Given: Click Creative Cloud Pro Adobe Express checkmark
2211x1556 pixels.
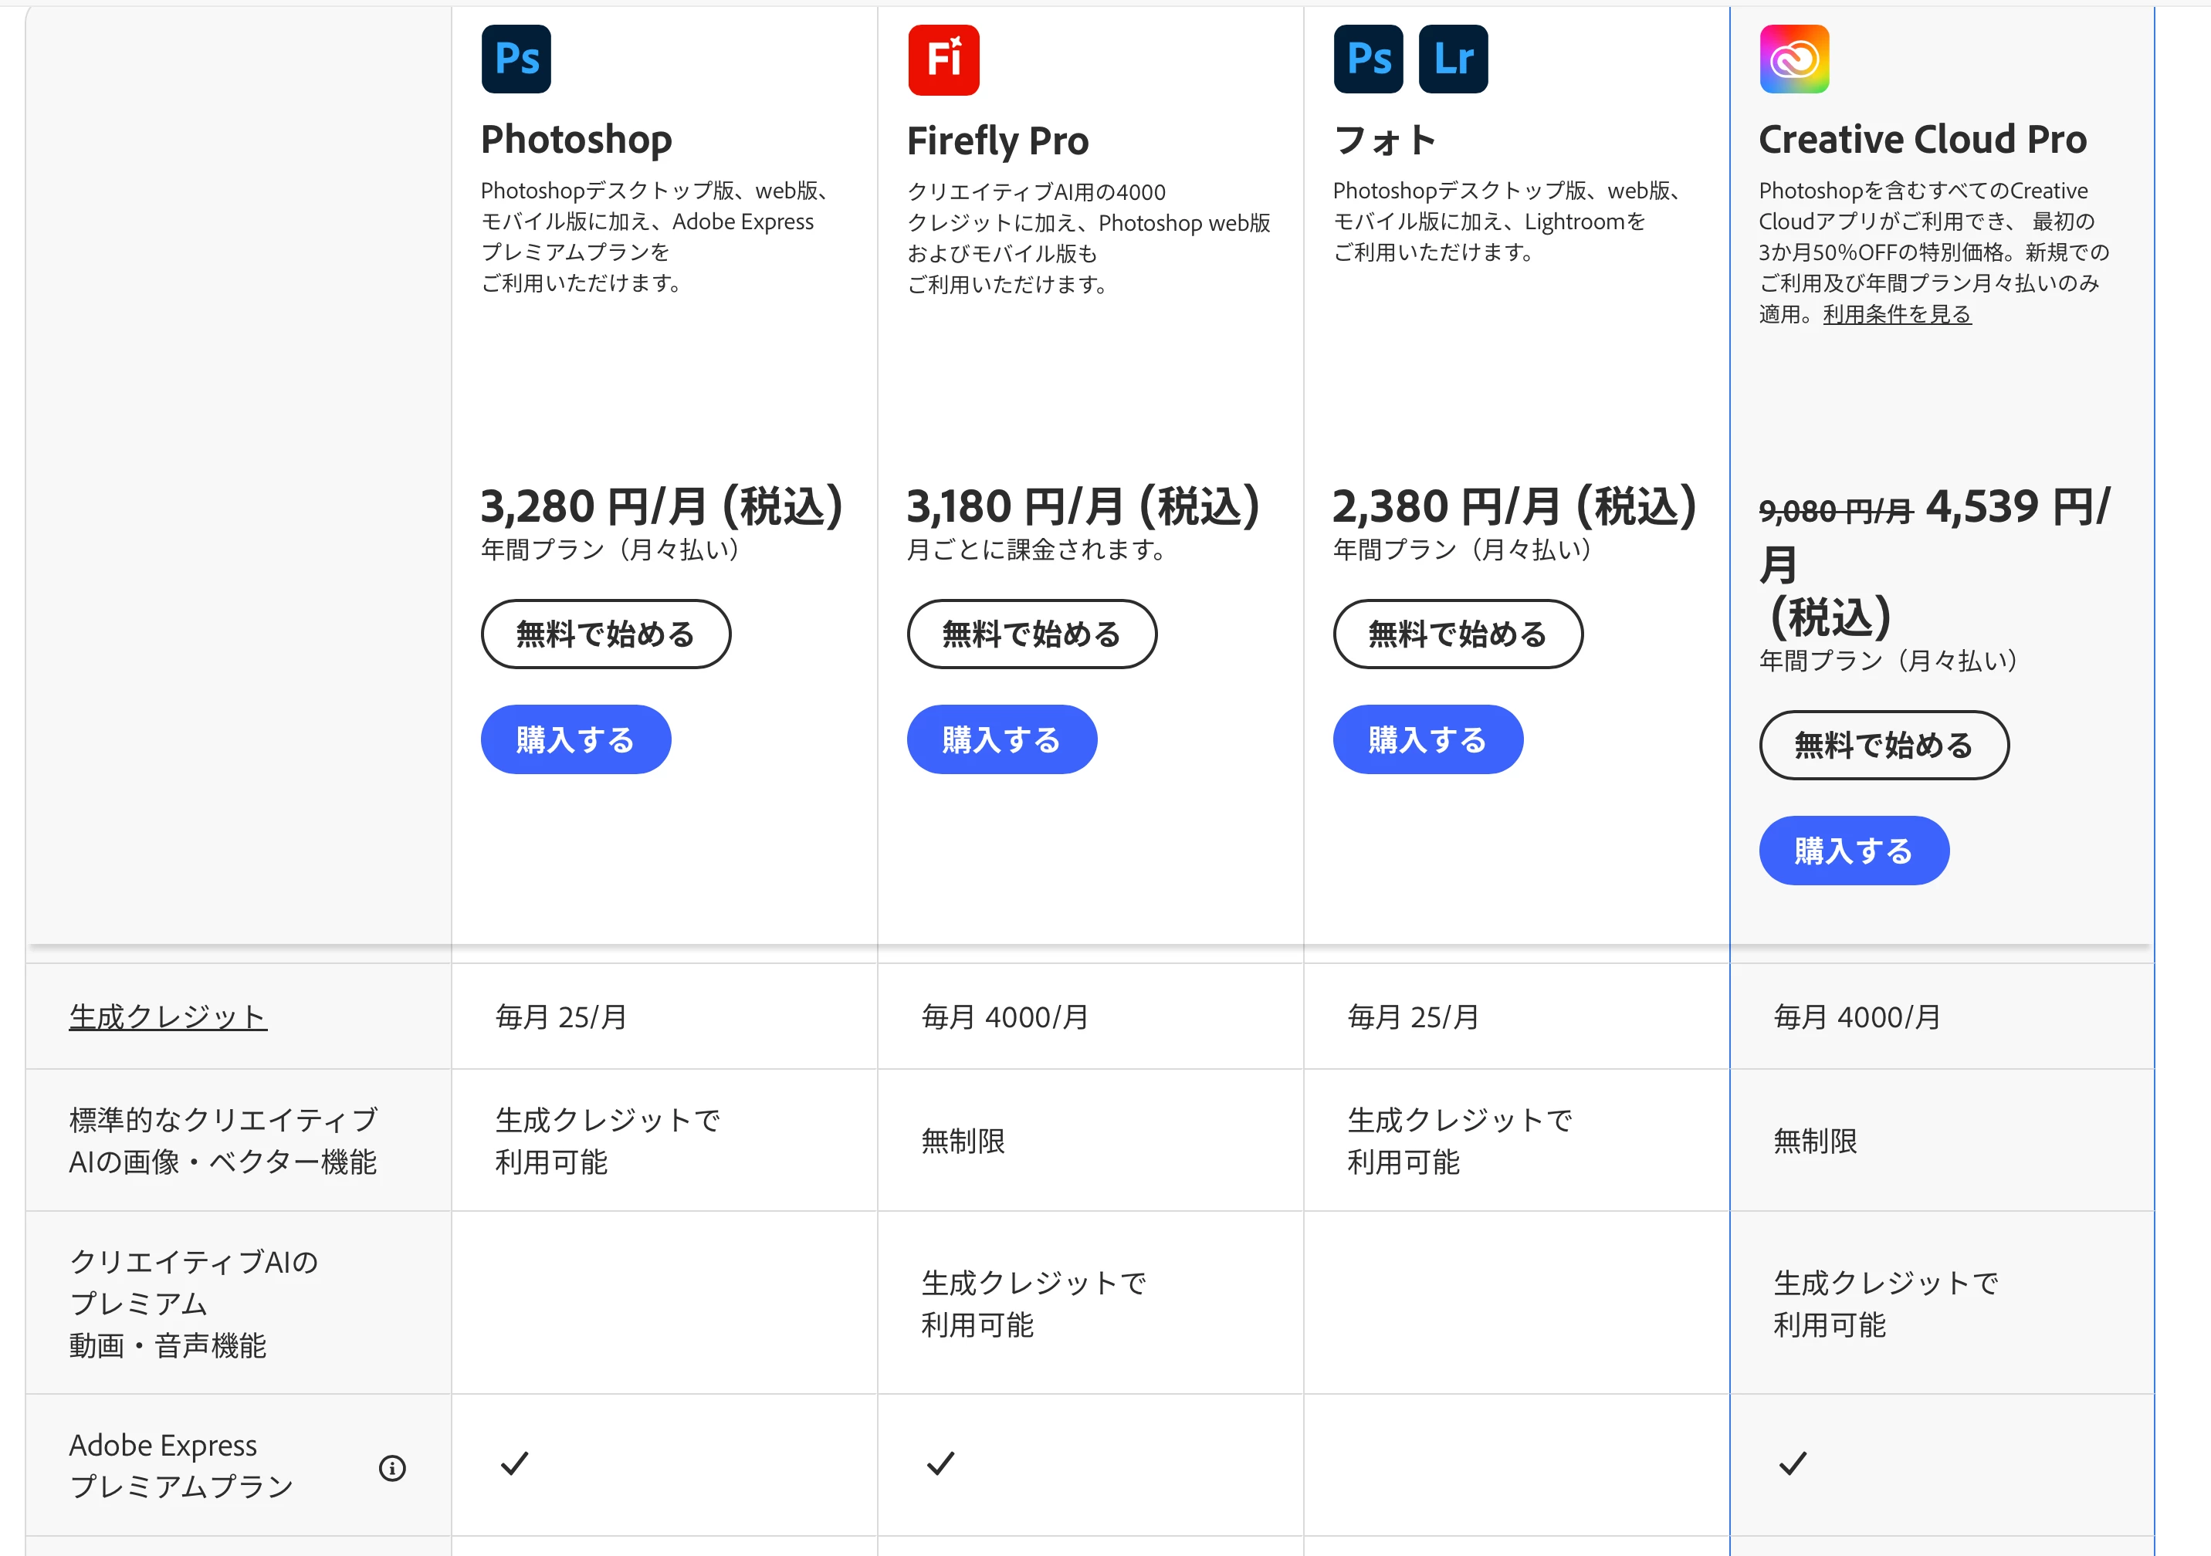Looking at the screenshot, I should coord(1792,1463).
